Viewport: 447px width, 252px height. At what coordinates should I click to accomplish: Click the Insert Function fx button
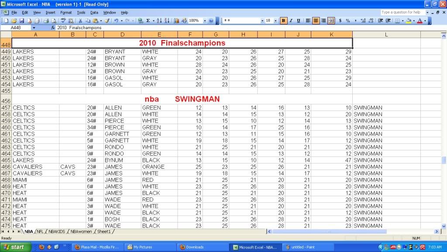pyautogui.click(x=53, y=27)
